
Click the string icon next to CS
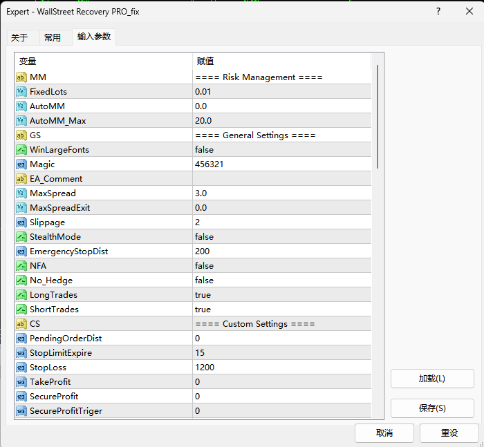21,323
